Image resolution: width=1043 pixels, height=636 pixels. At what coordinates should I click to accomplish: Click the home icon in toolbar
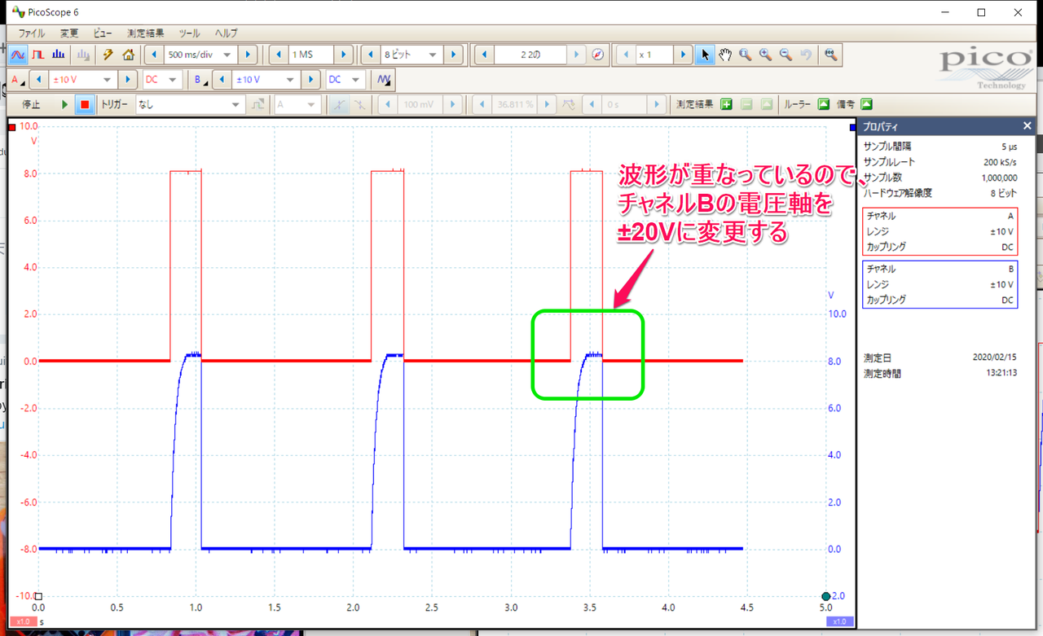click(128, 55)
